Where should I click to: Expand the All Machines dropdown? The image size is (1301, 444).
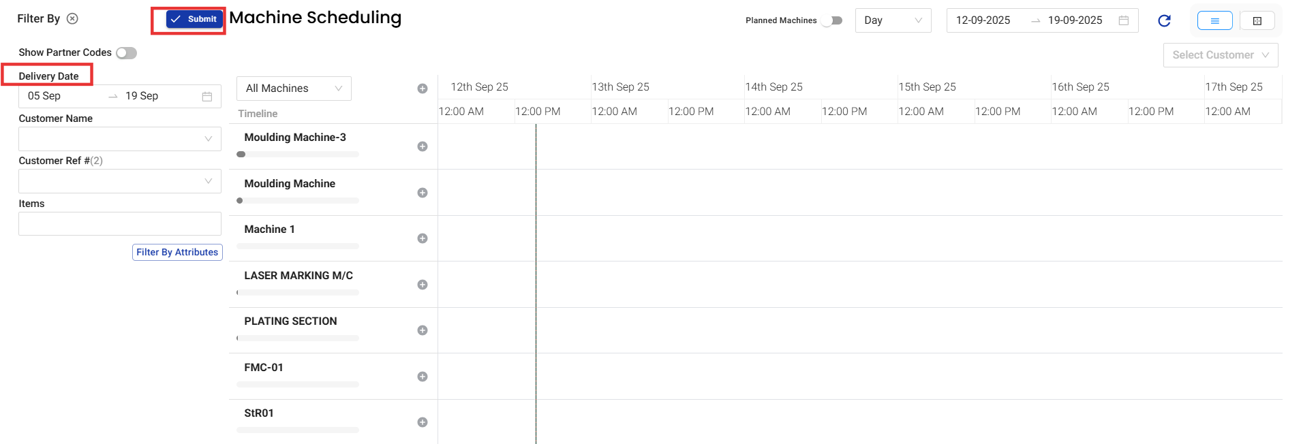coord(294,89)
